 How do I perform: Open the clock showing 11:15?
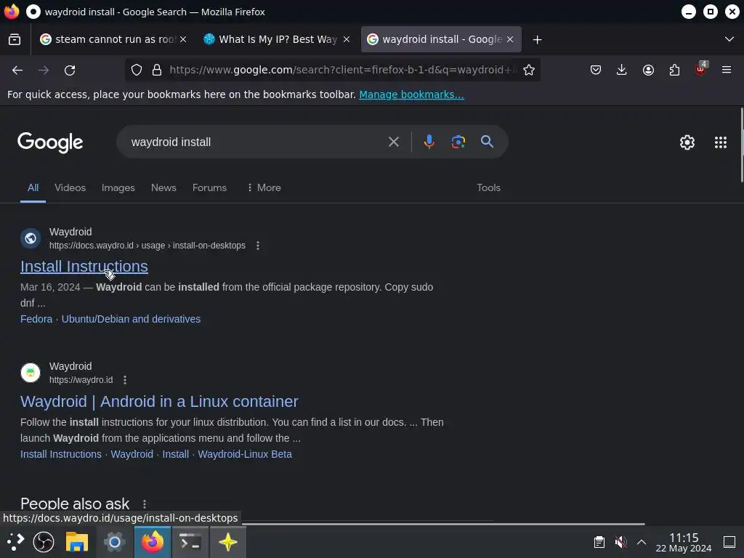[683, 542]
